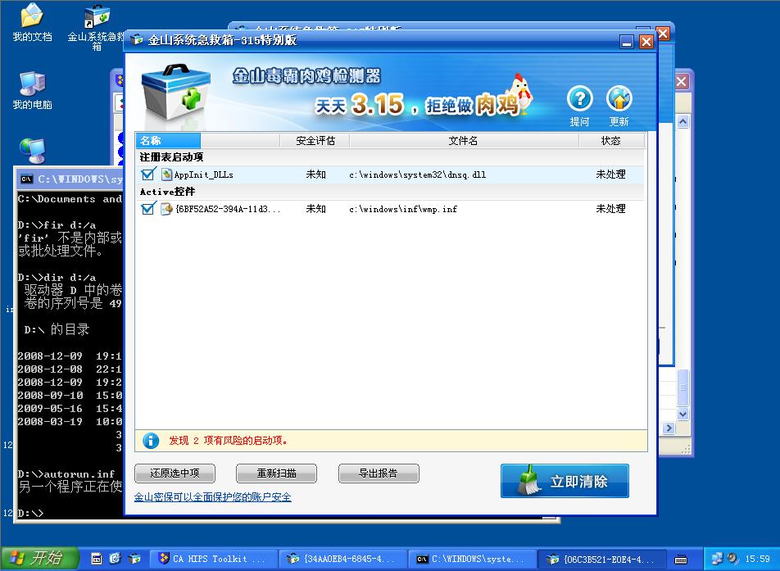Click the ActiveX control entry icon

coord(166,208)
